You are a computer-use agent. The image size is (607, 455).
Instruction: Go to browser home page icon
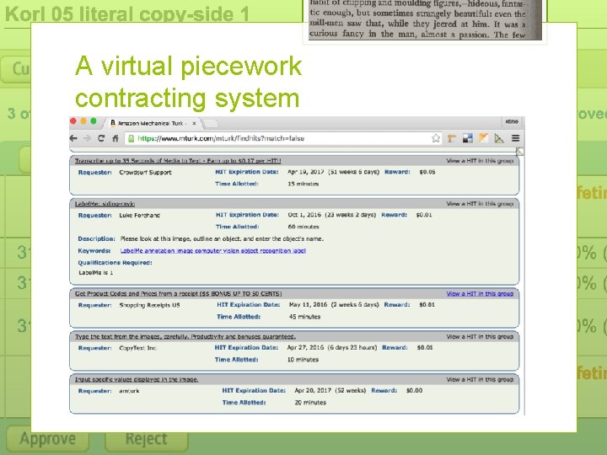pyautogui.click(x=115, y=138)
